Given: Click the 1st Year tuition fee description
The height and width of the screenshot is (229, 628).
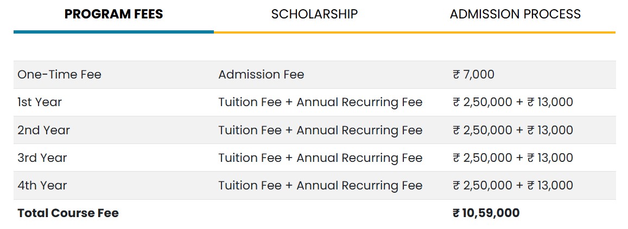Looking at the screenshot, I should (x=320, y=102).
